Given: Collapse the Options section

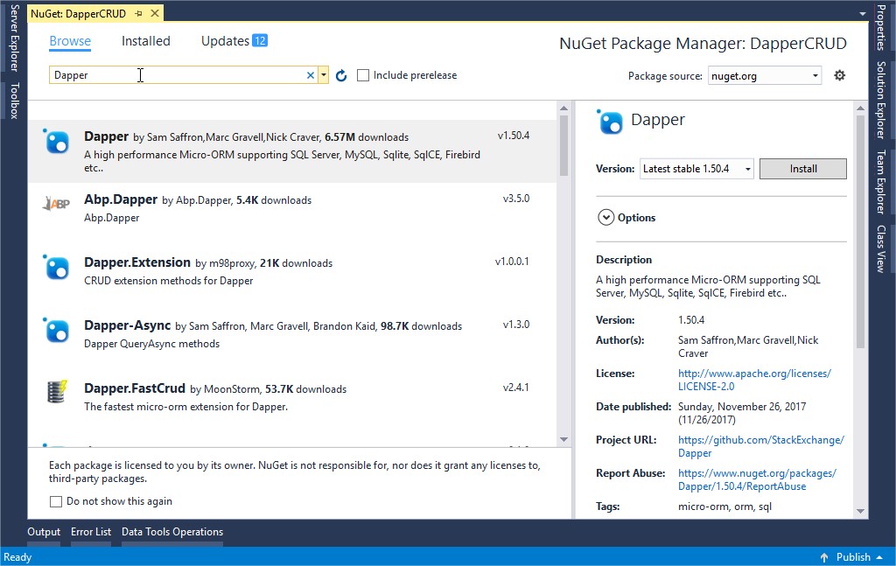Looking at the screenshot, I should tap(605, 218).
